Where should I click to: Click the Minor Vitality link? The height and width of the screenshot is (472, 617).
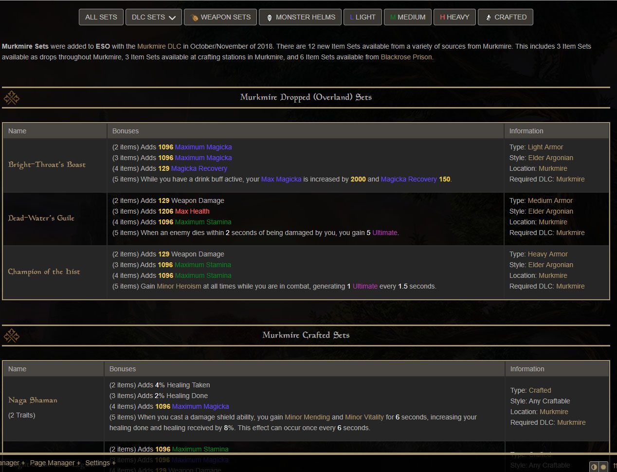click(x=364, y=417)
